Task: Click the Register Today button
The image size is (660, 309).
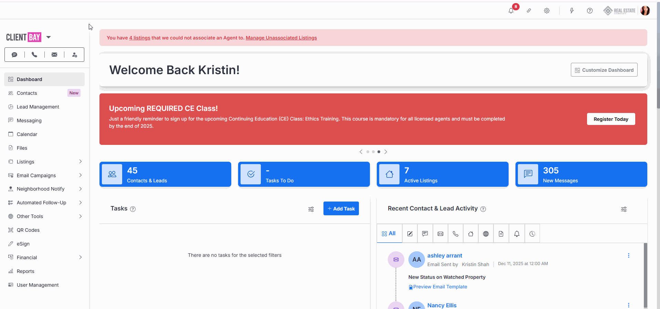Action: [611, 119]
